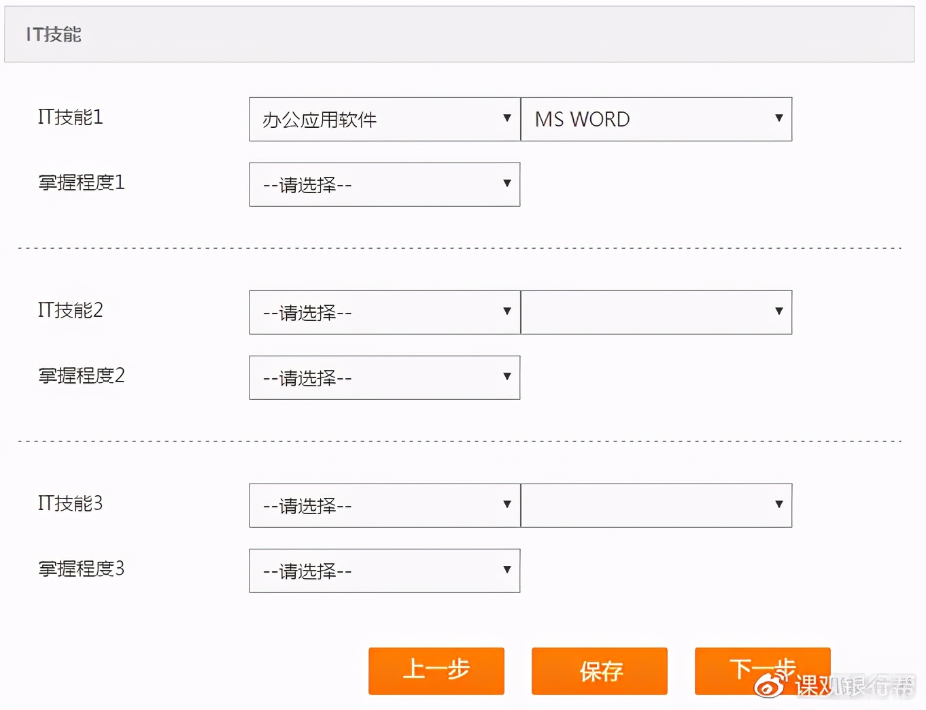Click the 下一步 button to continue
This screenshot has height=710, width=926.
[x=761, y=671]
